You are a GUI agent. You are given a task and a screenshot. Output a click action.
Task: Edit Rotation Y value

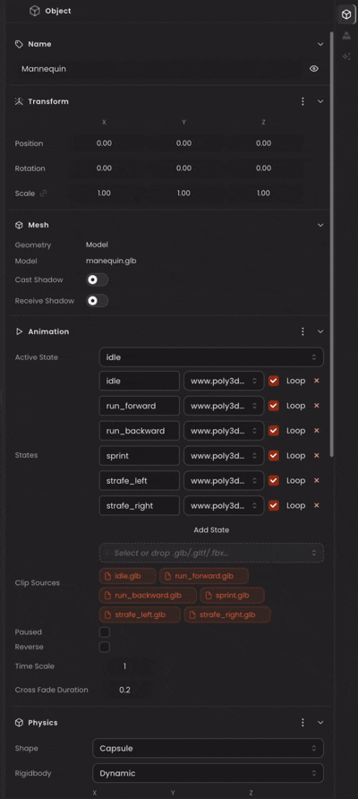[x=183, y=168]
